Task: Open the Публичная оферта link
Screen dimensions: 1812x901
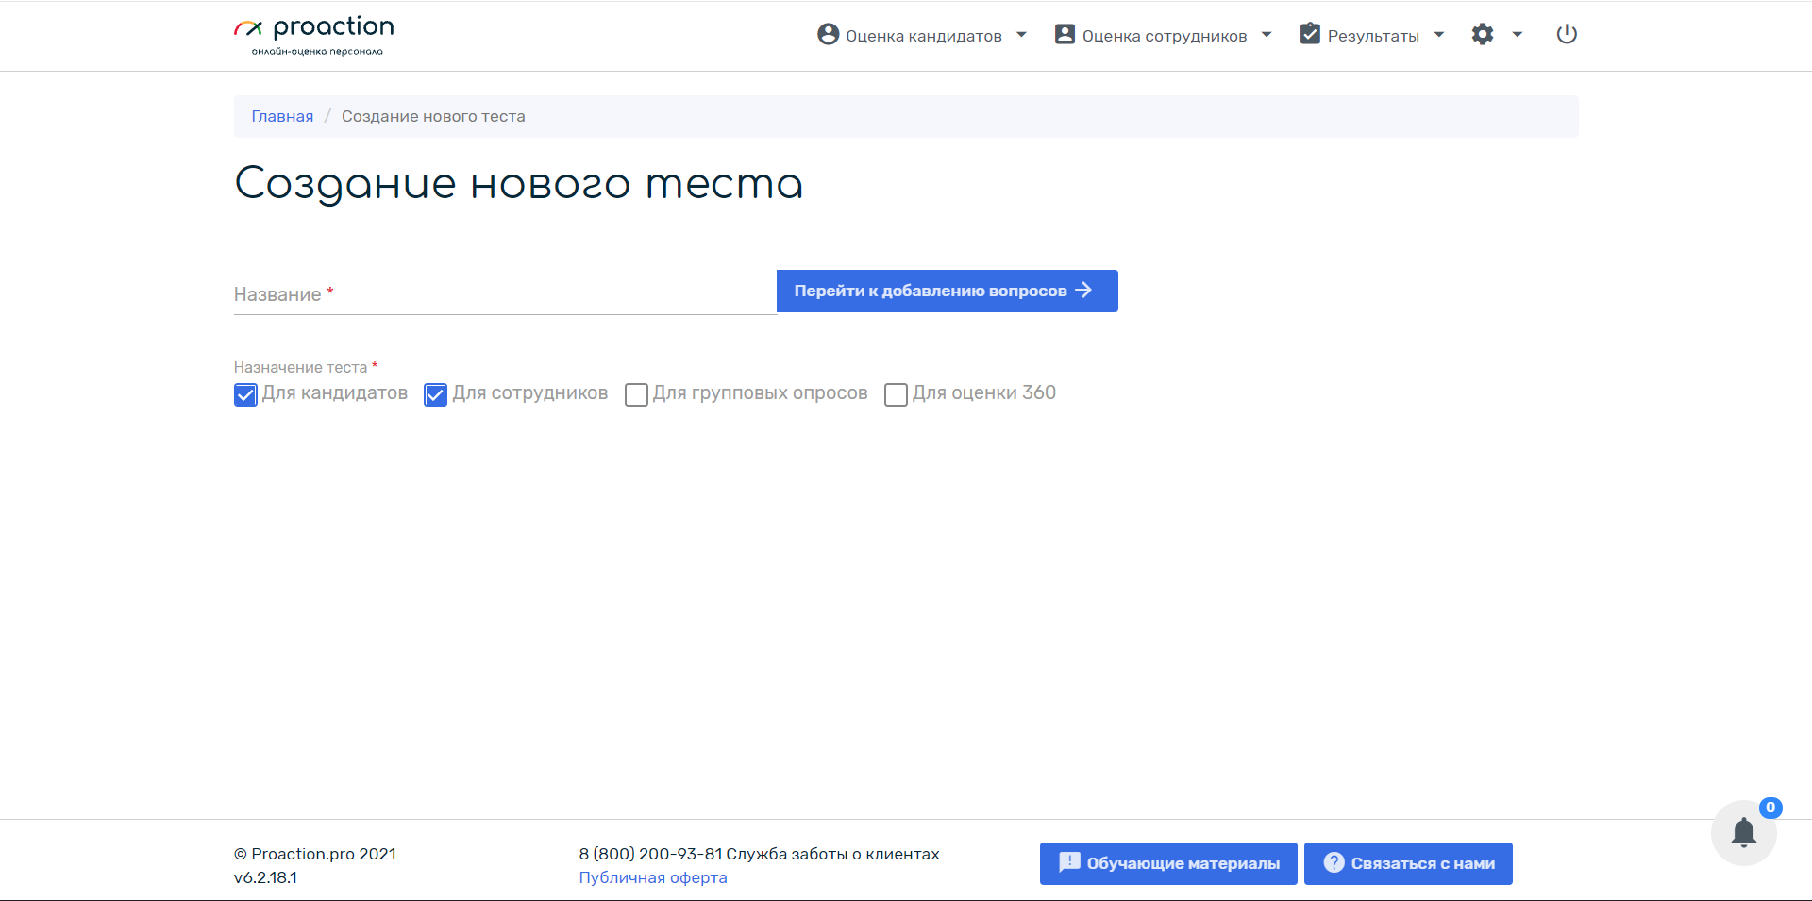Action: [653, 877]
